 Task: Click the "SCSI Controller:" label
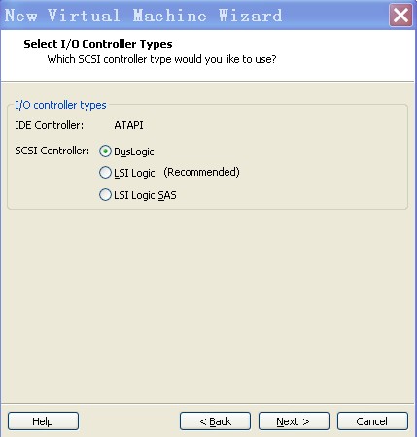(x=52, y=151)
